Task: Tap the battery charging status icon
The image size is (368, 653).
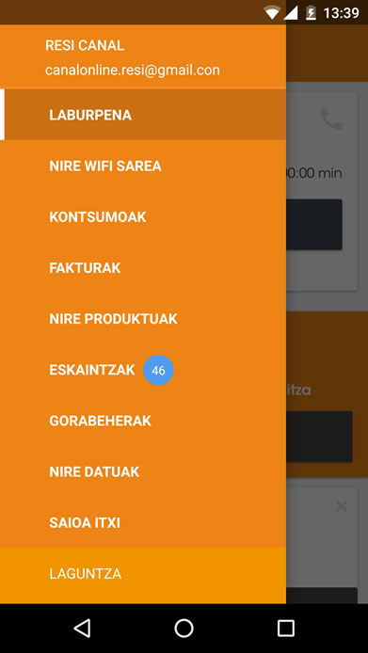Action: [x=311, y=13]
